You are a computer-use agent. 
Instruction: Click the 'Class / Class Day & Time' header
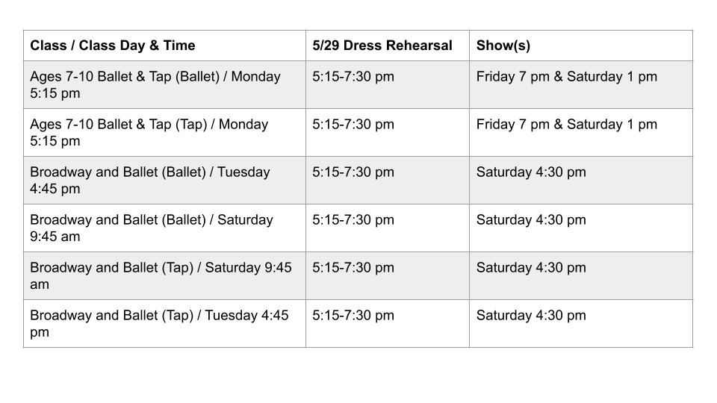(113, 46)
